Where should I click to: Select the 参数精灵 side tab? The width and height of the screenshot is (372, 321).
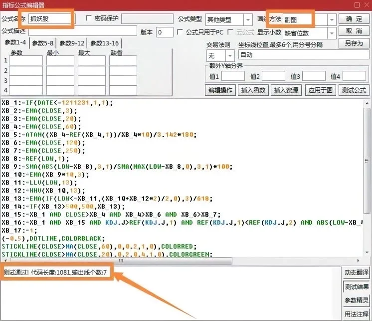click(357, 301)
